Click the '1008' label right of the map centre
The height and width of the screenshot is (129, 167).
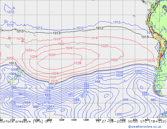click(x=119, y=72)
